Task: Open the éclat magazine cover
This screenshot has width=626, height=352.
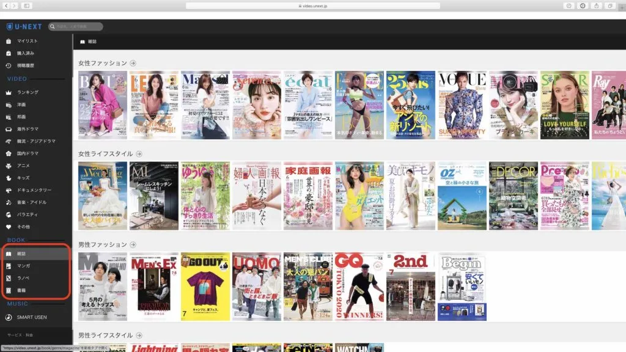Action: coord(308,105)
